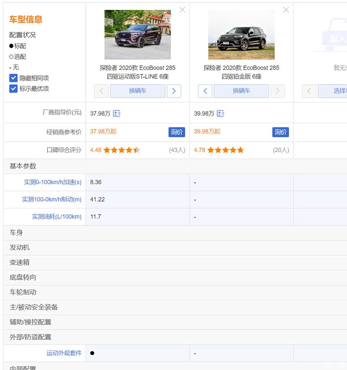The width and height of the screenshot is (347, 370).
Task: Expand the 发动机 section
Action: 175,248
